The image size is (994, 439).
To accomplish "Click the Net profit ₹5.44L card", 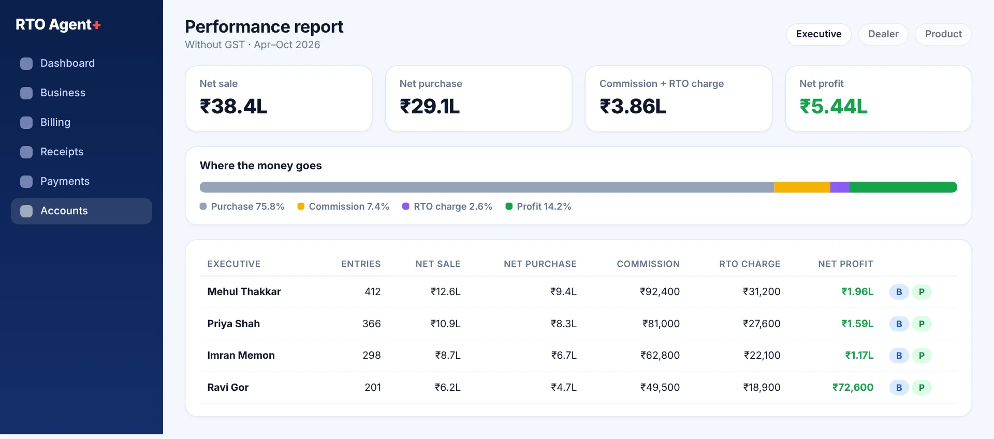I will tap(878, 98).
